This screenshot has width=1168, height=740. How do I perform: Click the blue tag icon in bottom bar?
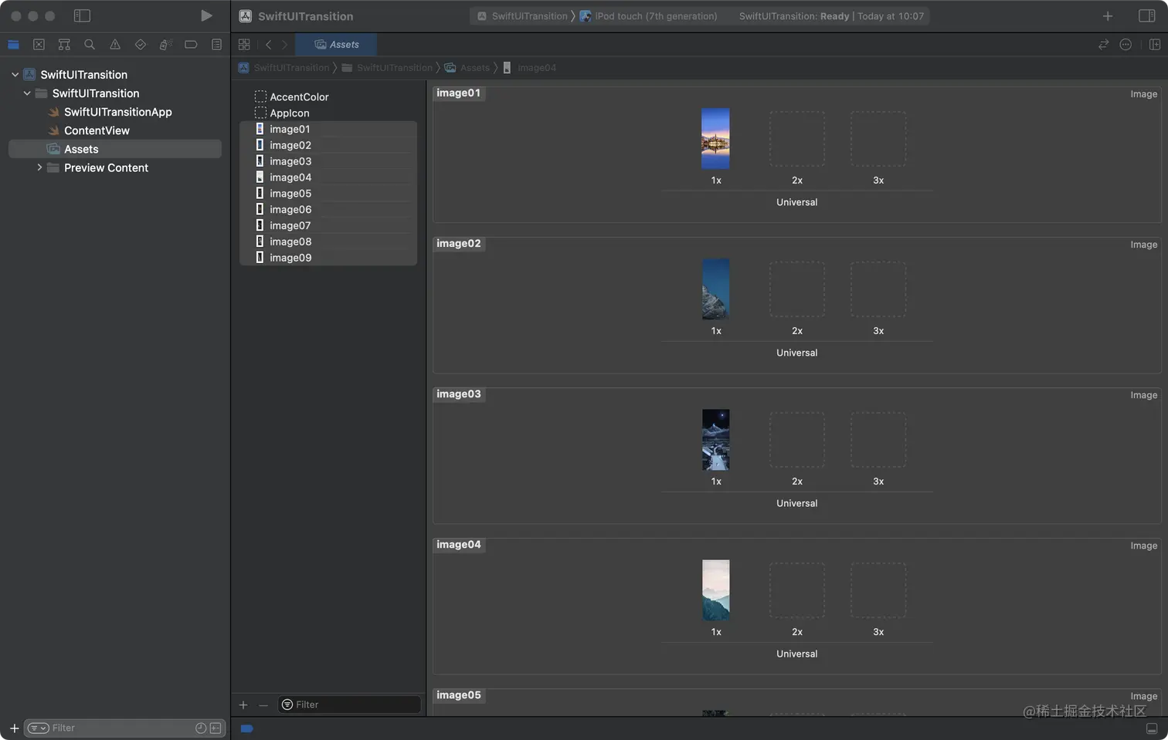click(x=246, y=728)
